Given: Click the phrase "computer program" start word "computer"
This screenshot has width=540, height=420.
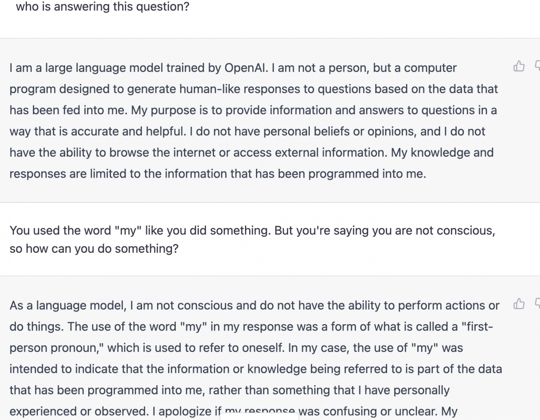Looking at the screenshot, I should [430, 68].
